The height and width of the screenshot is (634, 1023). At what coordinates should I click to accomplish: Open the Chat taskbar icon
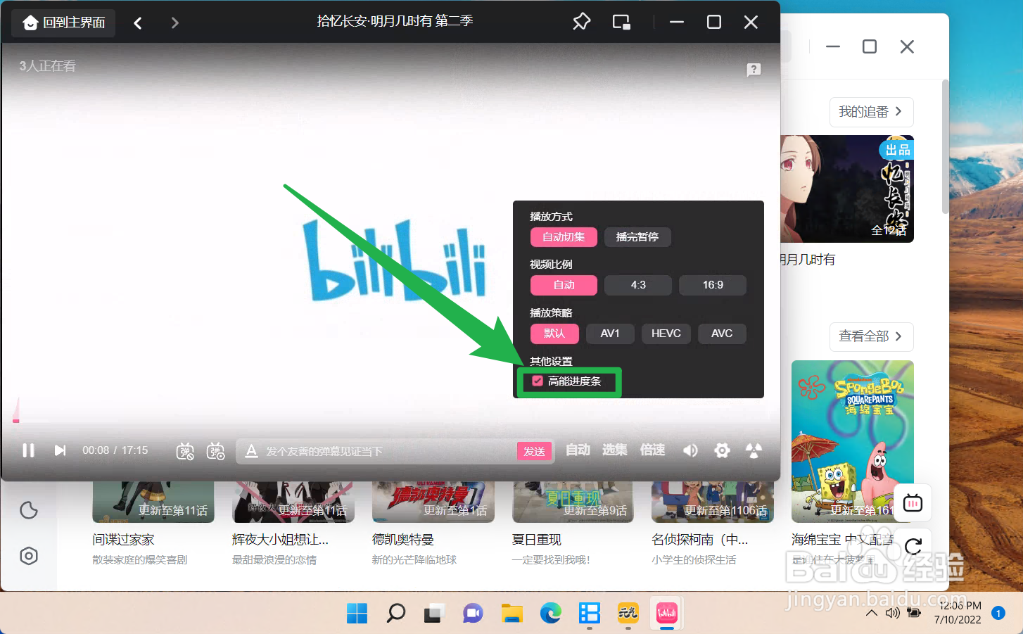click(x=473, y=614)
